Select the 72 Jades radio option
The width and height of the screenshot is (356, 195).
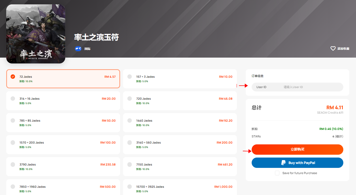tap(63, 79)
